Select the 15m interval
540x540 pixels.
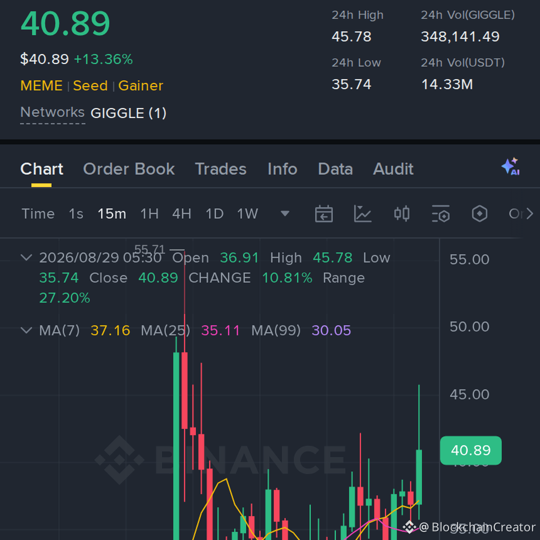point(112,214)
